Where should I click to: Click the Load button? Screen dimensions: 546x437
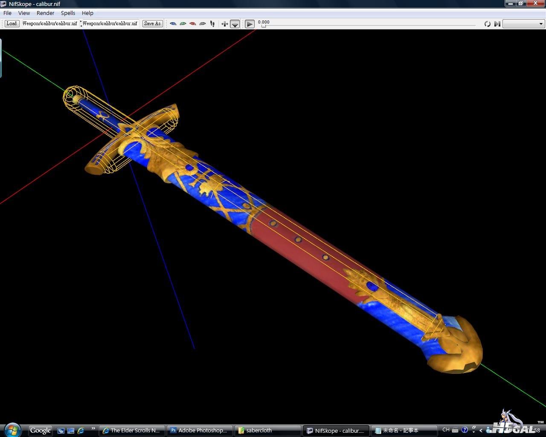12,23
